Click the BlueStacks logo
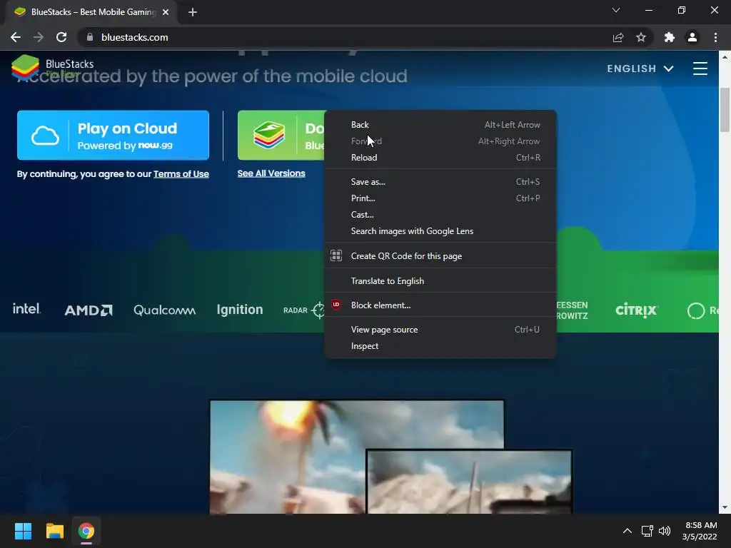The height and width of the screenshot is (548, 731). (x=53, y=66)
